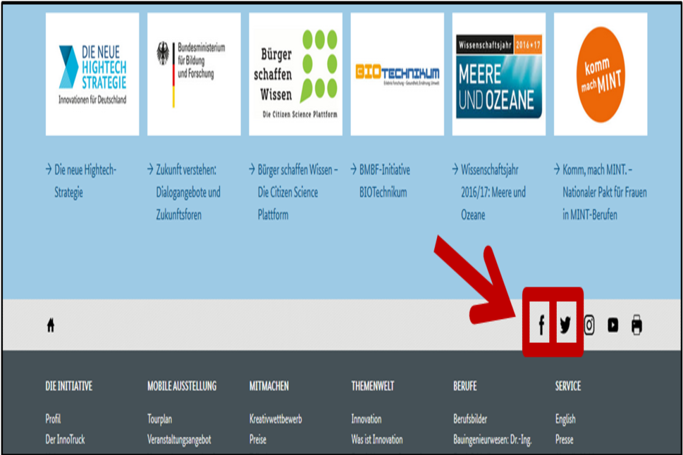Click the Bundesministerium für Bildung und Forschung logo

(194, 74)
